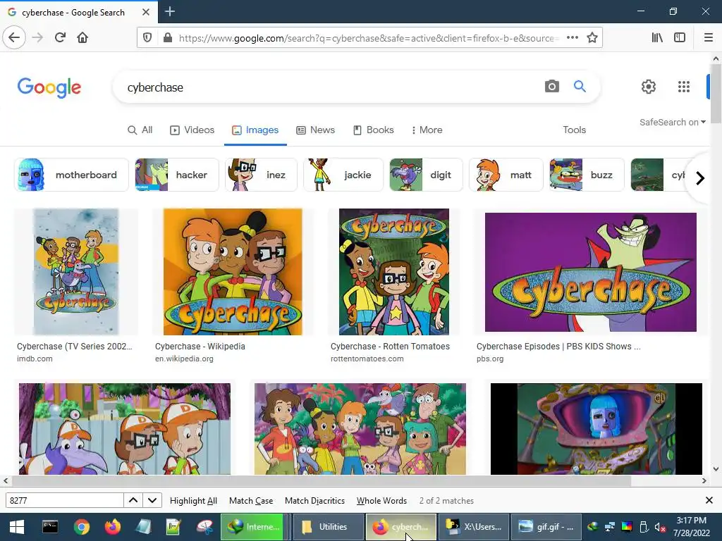Filter images by motherboard chip
Viewport: 722px width, 541px height.
point(71,175)
